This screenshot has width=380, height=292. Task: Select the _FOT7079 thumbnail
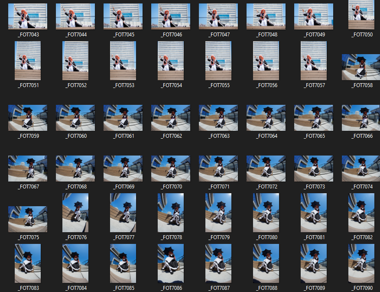point(218,213)
